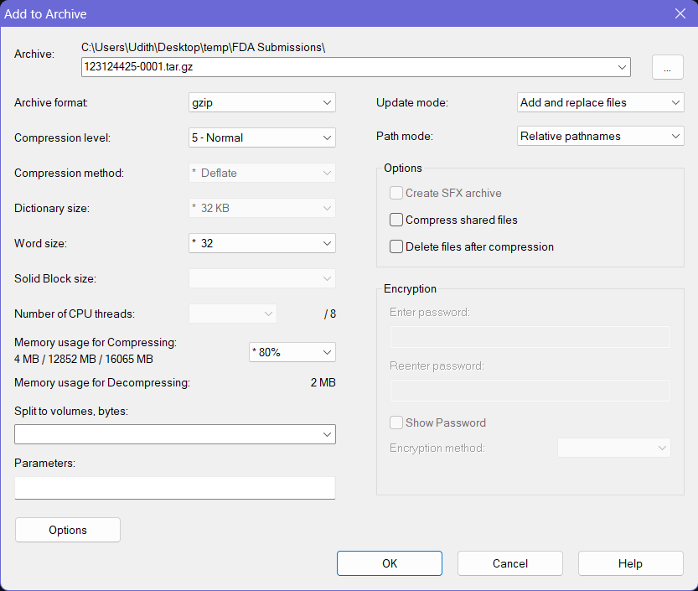Screen dimensions: 698x591
Task: Click the Parameters input field
Action: (x=175, y=488)
